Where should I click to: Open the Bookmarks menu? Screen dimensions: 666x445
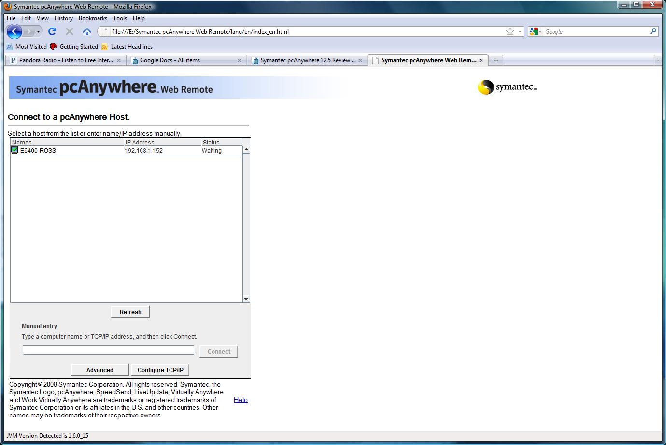[x=93, y=18]
